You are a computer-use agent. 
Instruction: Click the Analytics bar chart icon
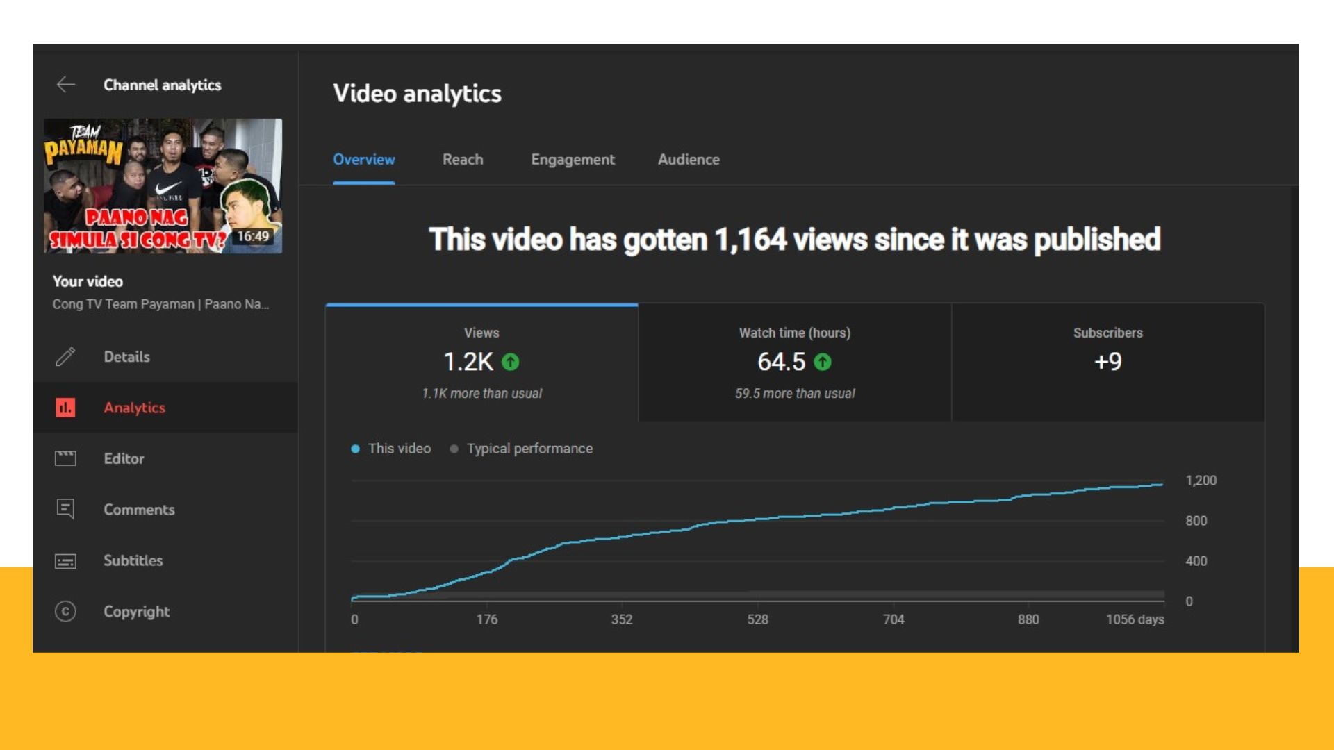tap(65, 408)
